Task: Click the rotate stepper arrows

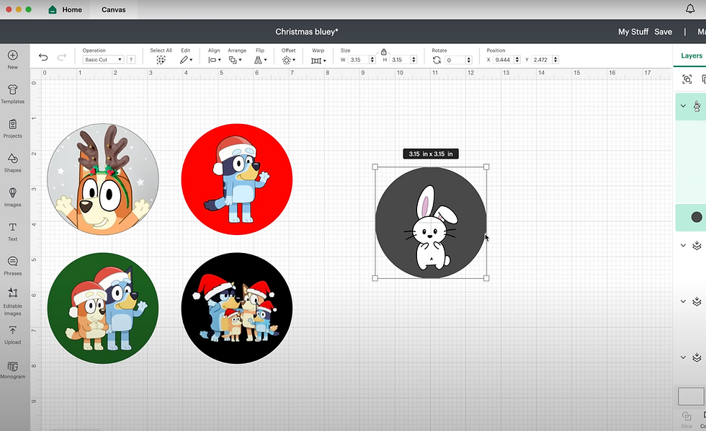Action: click(x=469, y=60)
